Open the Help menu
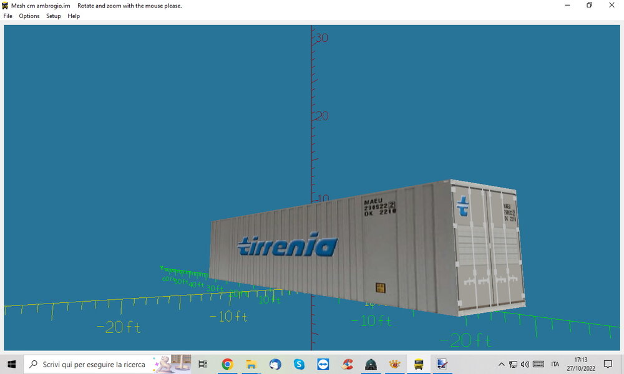 click(x=74, y=16)
